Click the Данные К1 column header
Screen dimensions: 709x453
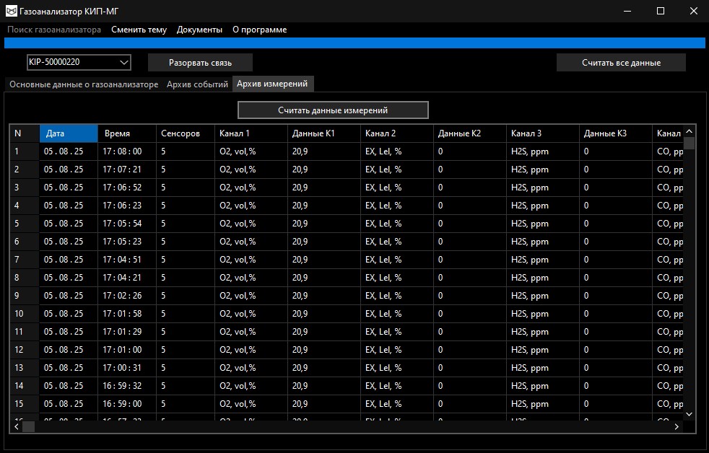coord(323,133)
